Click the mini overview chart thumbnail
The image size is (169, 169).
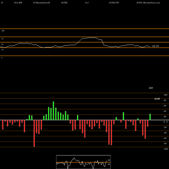(83, 162)
